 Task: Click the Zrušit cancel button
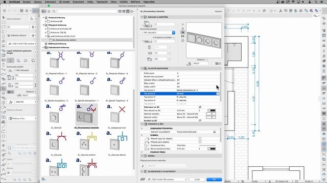(x=197, y=179)
